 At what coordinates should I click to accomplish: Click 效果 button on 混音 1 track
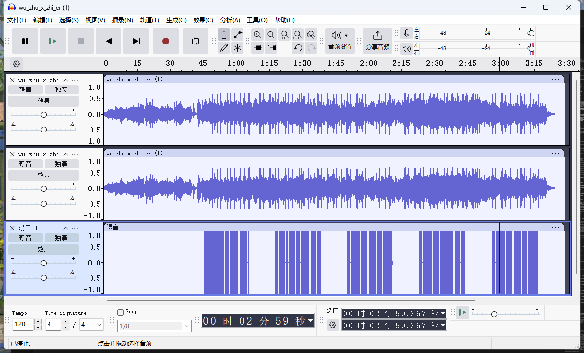tap(44, 249)
